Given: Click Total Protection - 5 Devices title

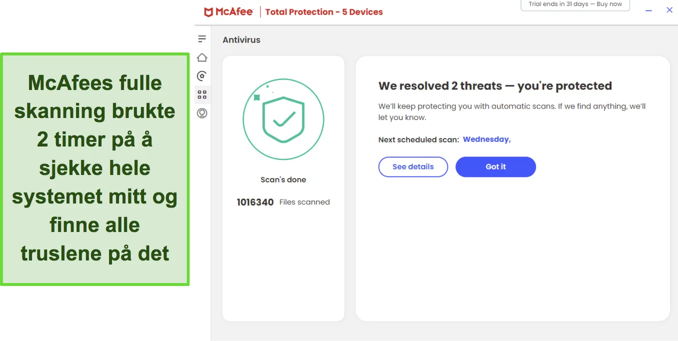Looking at the screenshot, I should [324, 12].
